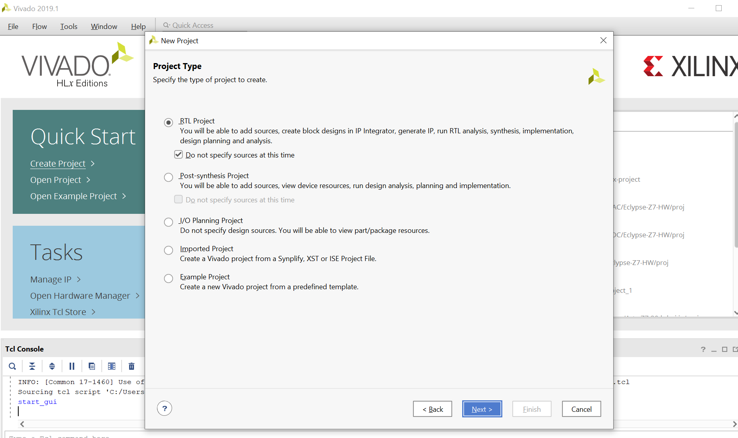Maximize the Tcl Console panel

[x=724, y=349]
